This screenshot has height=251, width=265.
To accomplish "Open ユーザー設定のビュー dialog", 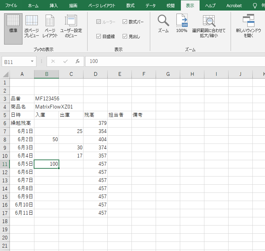I will [x=71, y=26].
